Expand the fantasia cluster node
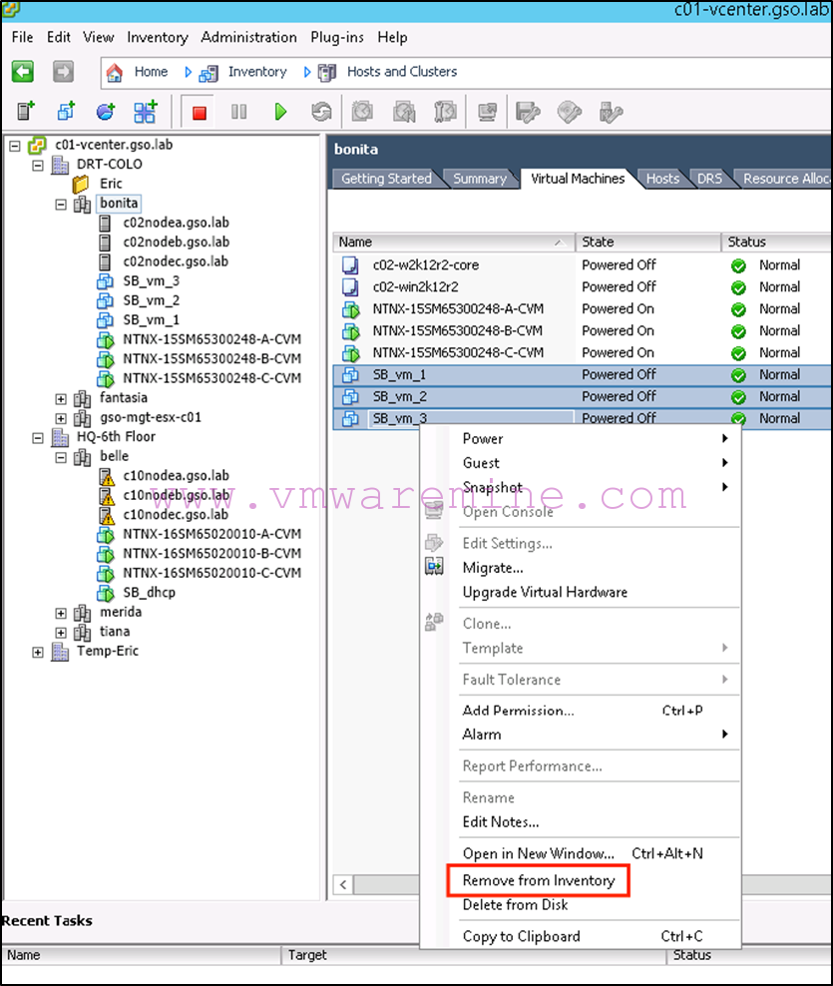Screen dimensions: 833x986 tap(61, 398)
